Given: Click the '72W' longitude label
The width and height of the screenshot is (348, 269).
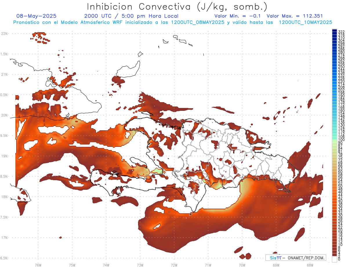Looking at the screenshot, I should point(174,265).
